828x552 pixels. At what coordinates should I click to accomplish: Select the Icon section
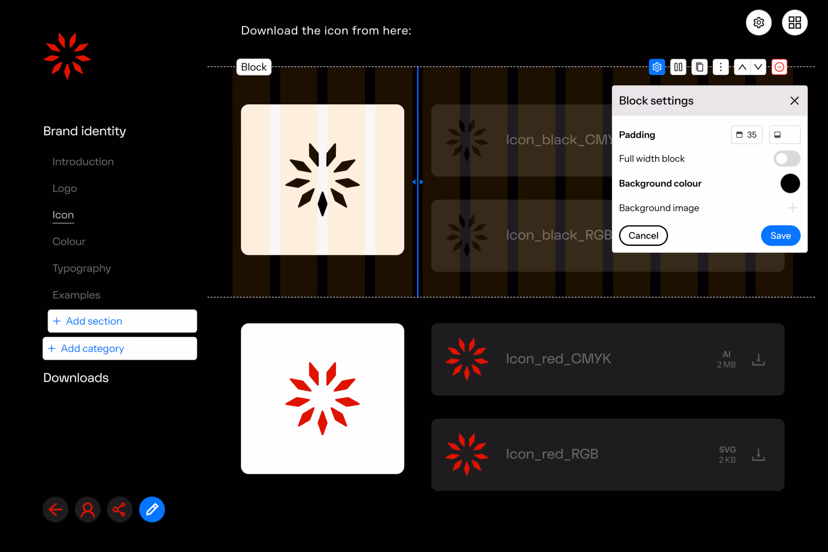(63, 215)
